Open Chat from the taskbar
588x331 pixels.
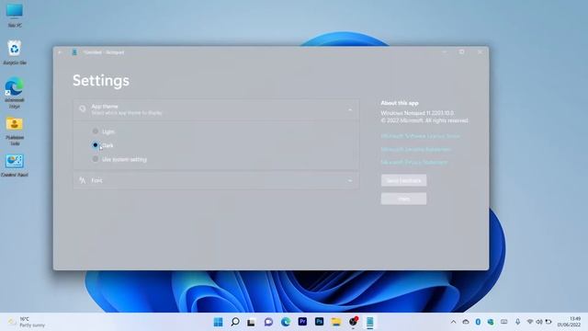point(268,322)
